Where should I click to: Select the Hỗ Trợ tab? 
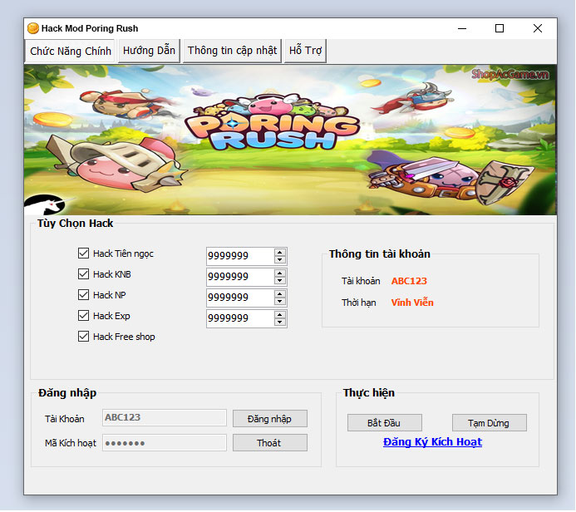[x=305, y=51]
